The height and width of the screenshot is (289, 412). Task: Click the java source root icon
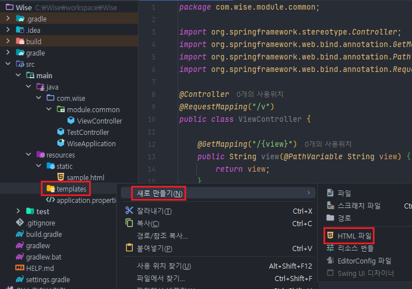(40, 87)
